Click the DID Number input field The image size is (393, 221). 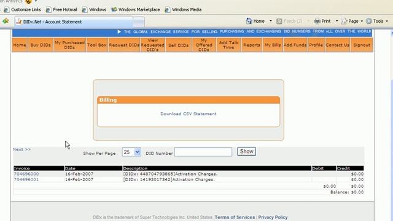203,152
